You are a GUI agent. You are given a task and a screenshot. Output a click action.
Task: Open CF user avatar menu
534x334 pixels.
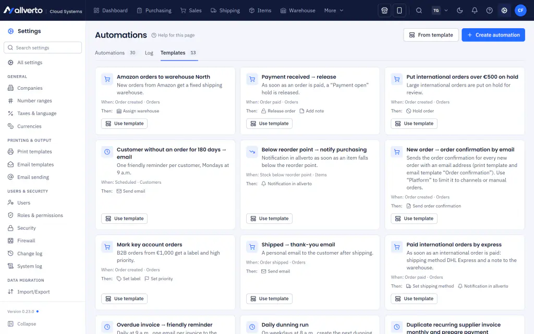[x=520, y=10]
